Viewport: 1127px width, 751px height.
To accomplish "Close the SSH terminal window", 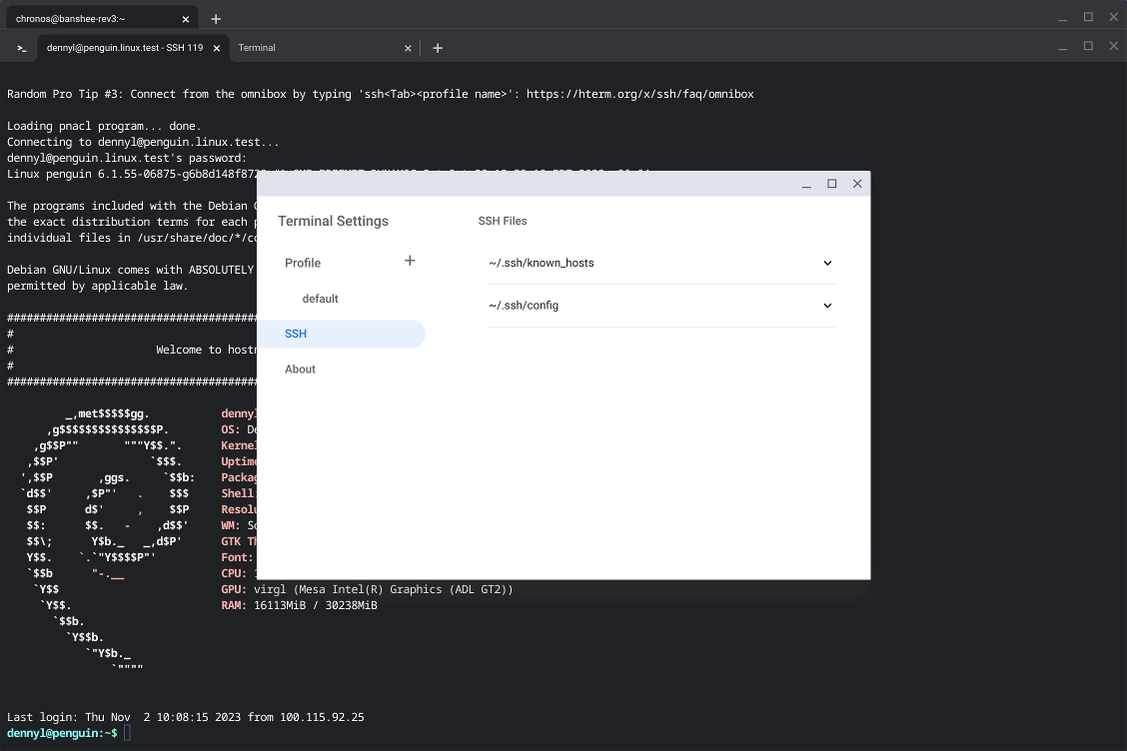I will [x=1113, y=46].
